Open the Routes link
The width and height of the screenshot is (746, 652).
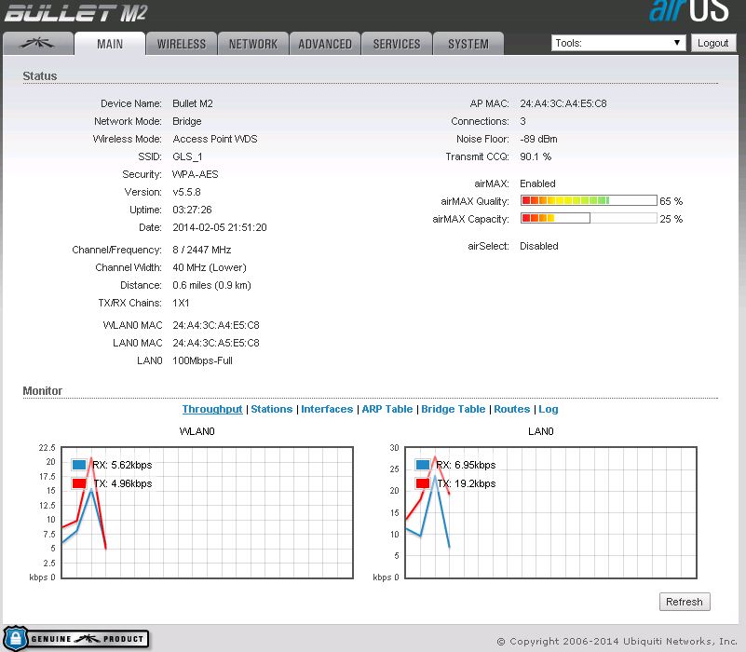pos(512,409)
